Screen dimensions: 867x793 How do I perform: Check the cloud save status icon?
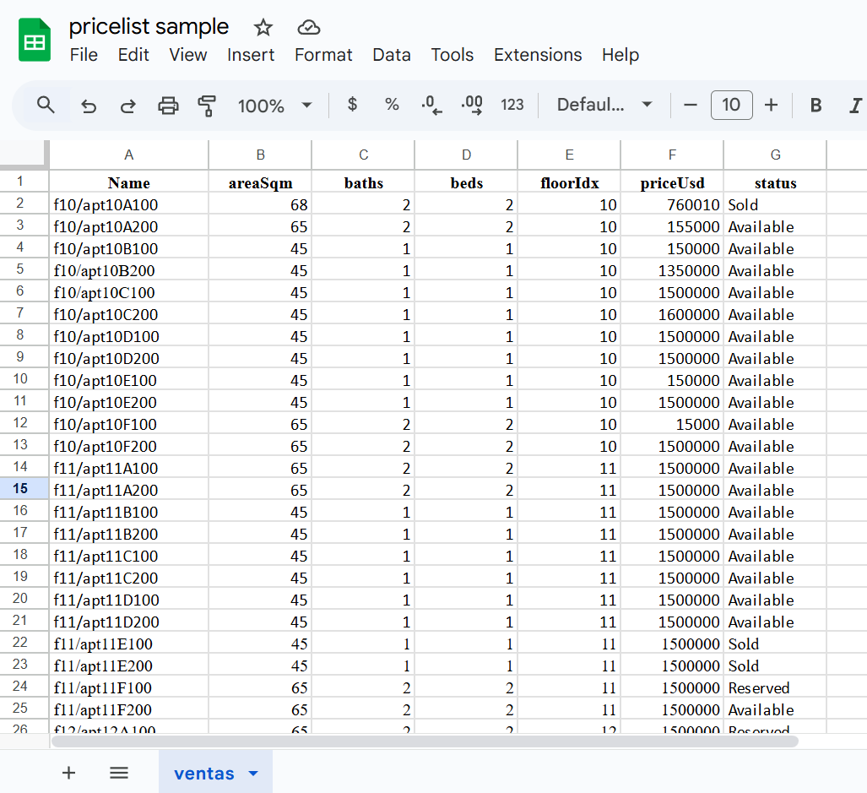[x=308, y=27]
